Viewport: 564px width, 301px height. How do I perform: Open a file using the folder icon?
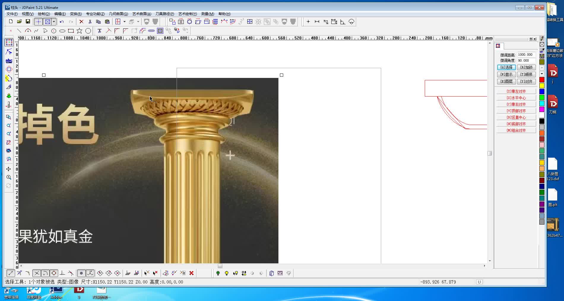coord(19,22)
